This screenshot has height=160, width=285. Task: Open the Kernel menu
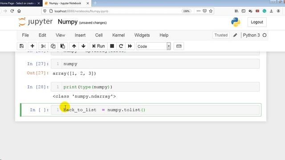118,35
